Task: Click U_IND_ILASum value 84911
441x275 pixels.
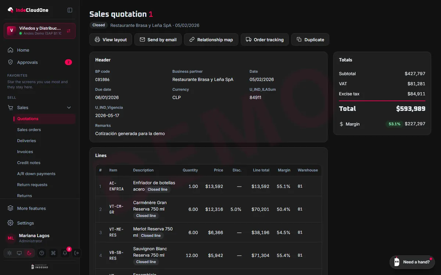Action: point(255,98)
